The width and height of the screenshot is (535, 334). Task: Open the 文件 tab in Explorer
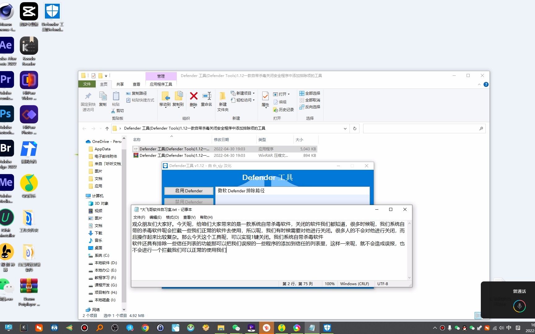pos(87,84)
